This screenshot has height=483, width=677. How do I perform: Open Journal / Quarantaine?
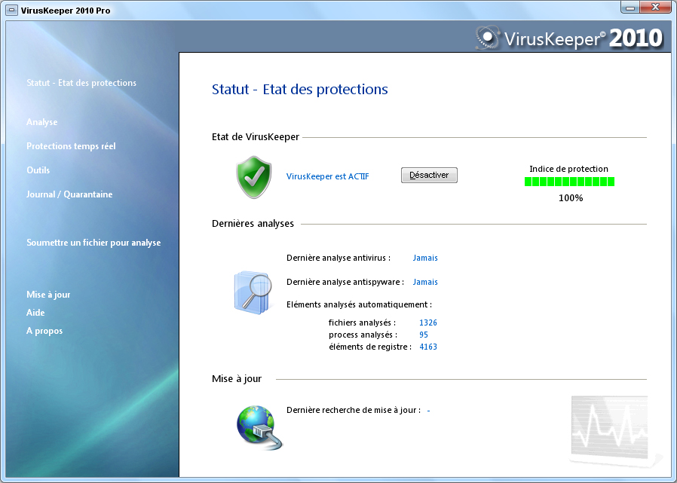coord(69,194)
